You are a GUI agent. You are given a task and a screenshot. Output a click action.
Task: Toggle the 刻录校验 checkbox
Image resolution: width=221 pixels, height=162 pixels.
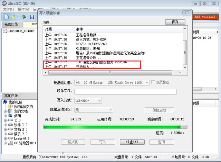tap(153, 82)
